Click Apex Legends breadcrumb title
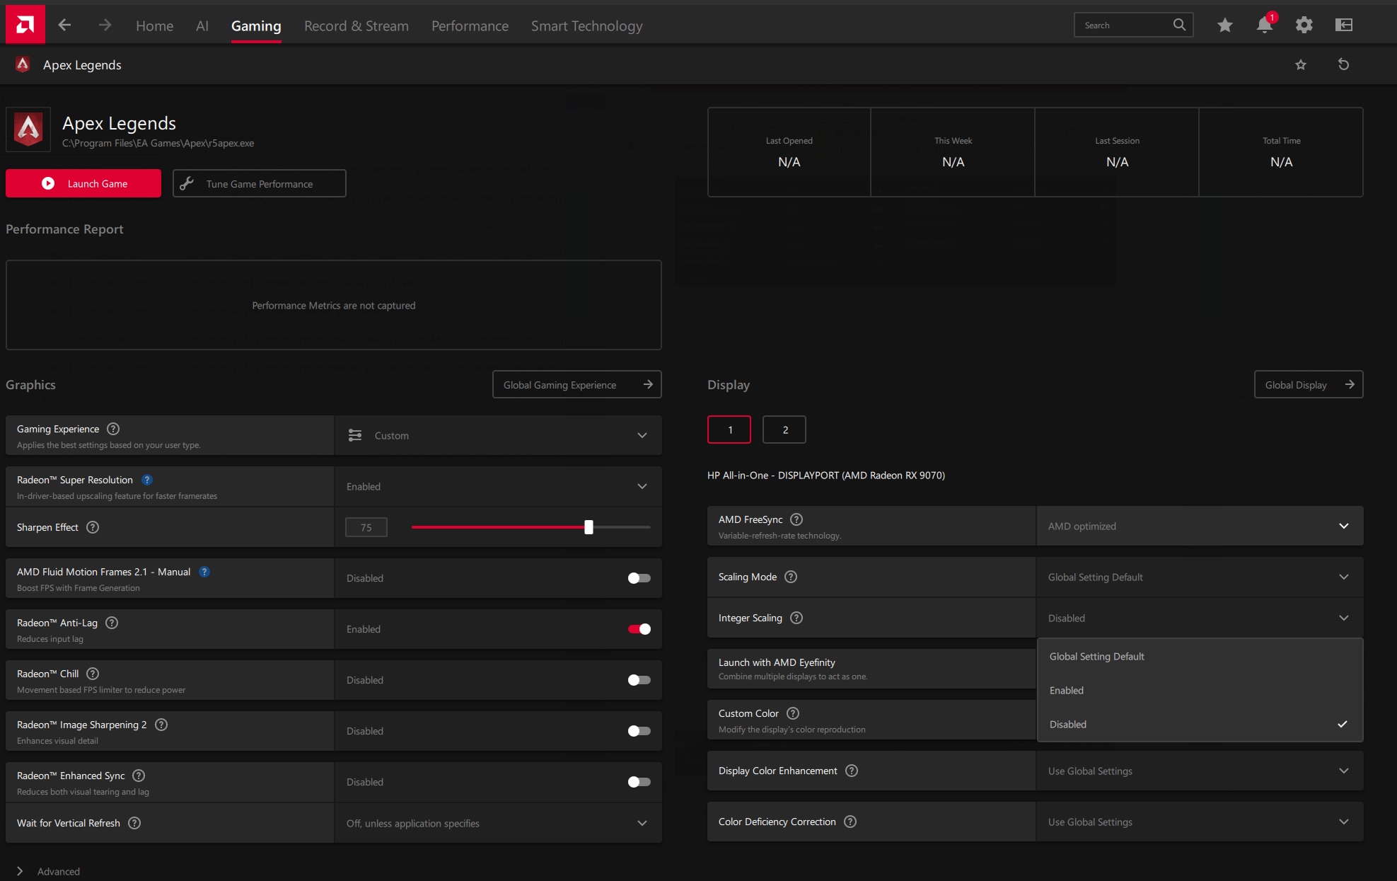The image size is (1397, 881). (x=82, y=65)
